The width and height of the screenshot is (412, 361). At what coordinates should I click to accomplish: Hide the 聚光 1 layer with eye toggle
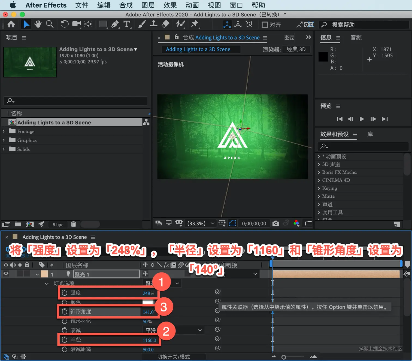[6, 274]
